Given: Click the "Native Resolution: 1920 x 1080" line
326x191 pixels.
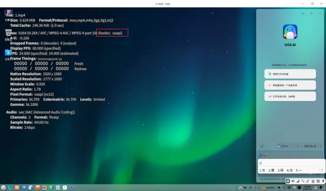Looking at the screenshot, I should [x=36, y=74].
